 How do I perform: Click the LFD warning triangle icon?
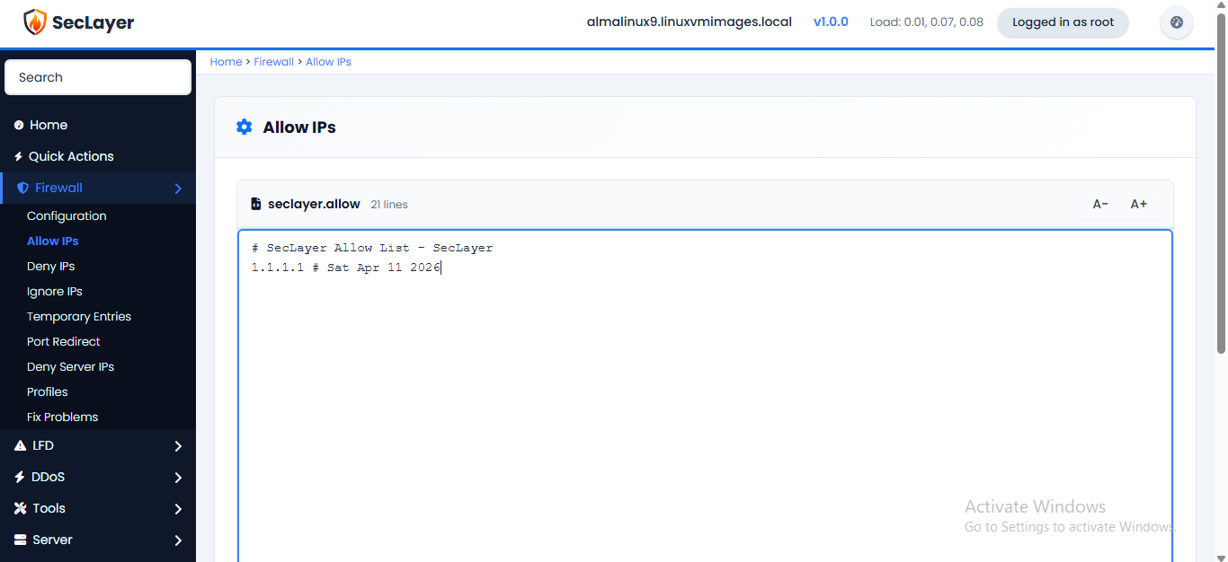20,445
